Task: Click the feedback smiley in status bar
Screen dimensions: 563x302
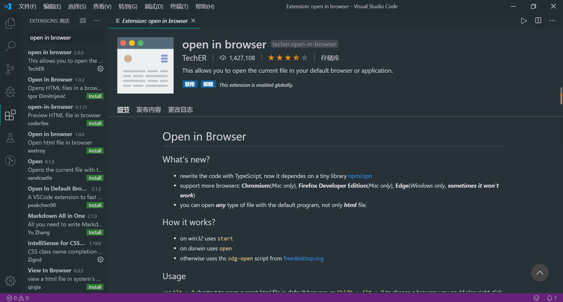Action: (x=536, y=298)
